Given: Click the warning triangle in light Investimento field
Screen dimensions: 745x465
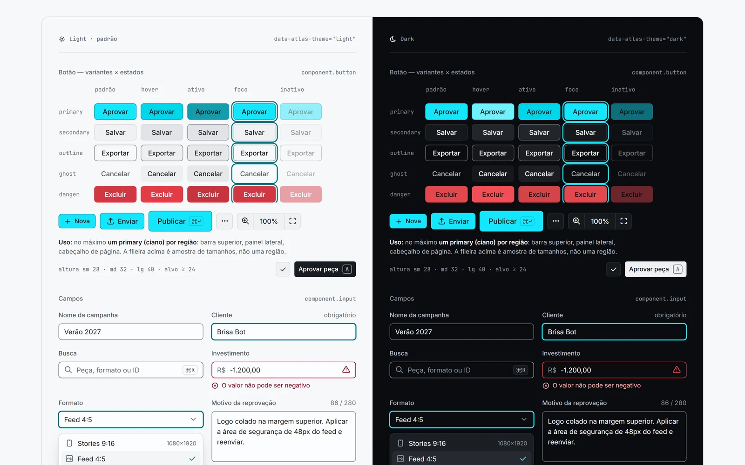Looking at the screenshot, I should [x=346, y=370].
